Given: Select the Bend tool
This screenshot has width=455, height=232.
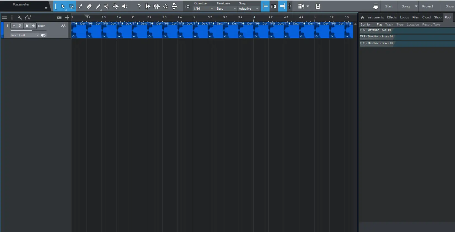Looking at the screenshot, I should point(115,6).
